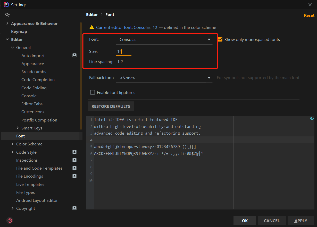Open File Types settings
This screenshot has height=227, width=317.
point(25,192)
